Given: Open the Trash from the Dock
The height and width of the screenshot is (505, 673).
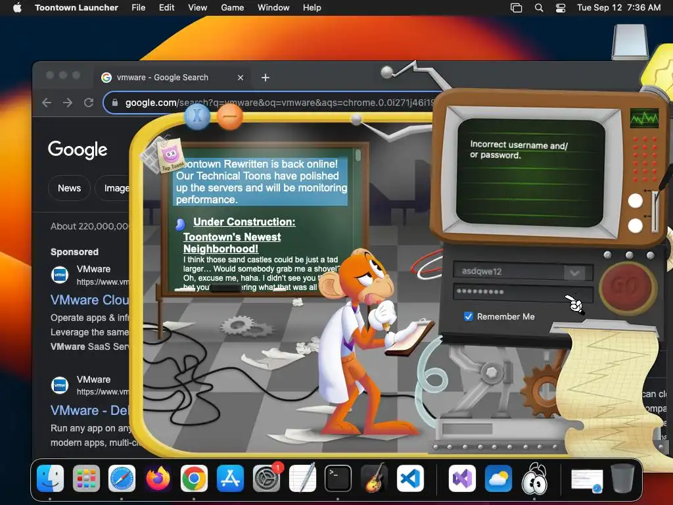Looking at the screenshot, I should 622,478.
